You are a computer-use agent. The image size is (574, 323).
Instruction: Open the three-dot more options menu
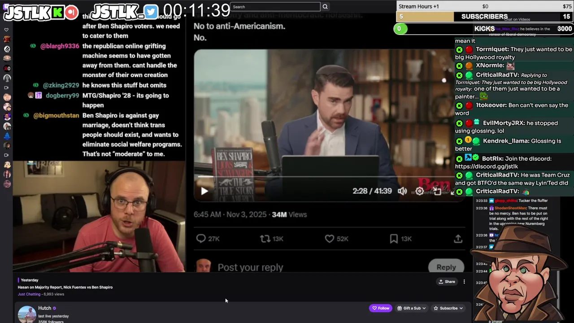tap(464, 282)
